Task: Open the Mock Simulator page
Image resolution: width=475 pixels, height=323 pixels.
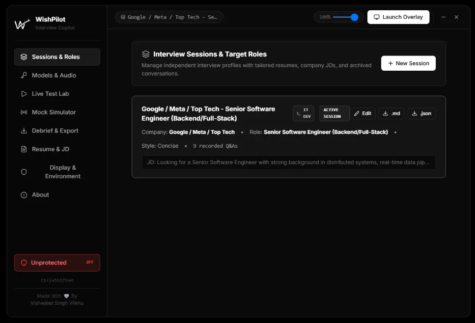Action: tap(57, 112)
